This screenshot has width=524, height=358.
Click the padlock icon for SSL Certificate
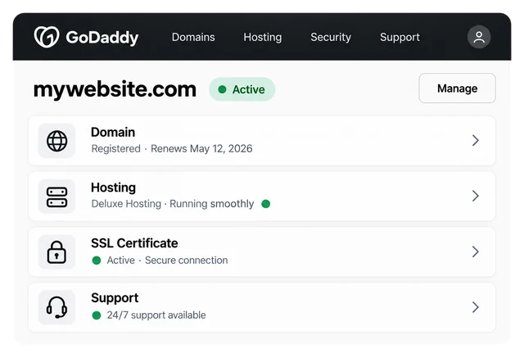click(56, 252)
